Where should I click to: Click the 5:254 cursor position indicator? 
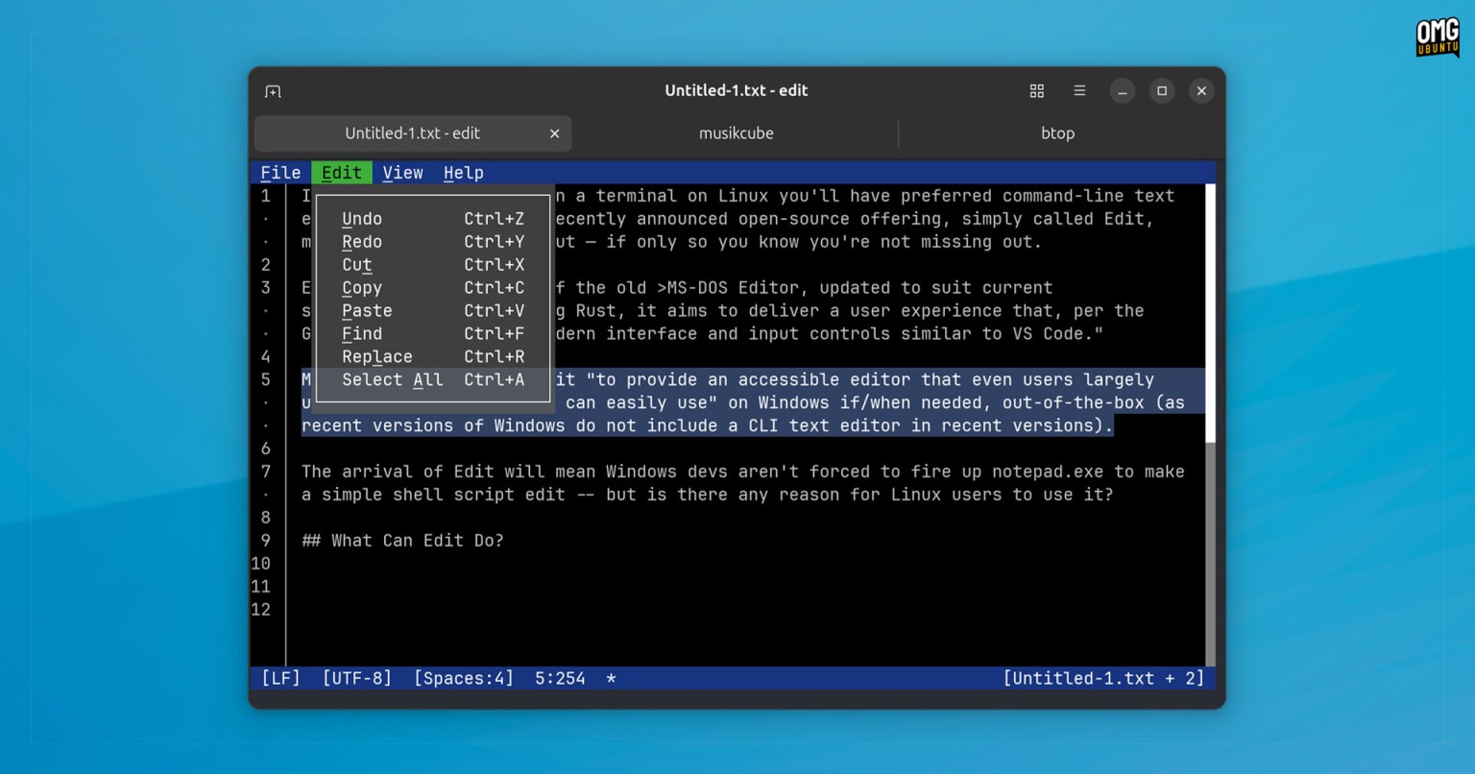[560, 678]
